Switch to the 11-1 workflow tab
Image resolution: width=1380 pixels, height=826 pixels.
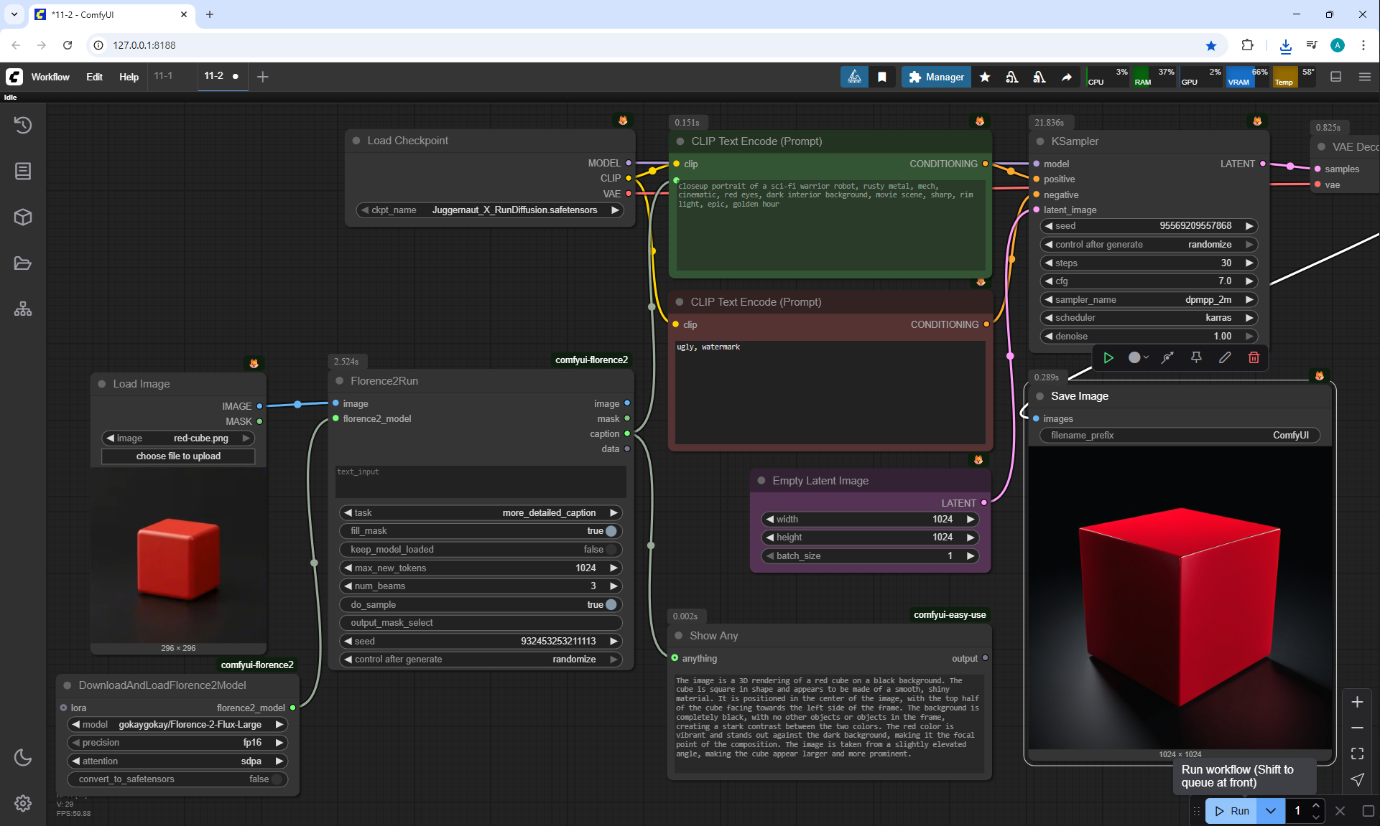[x=164, y=76]
